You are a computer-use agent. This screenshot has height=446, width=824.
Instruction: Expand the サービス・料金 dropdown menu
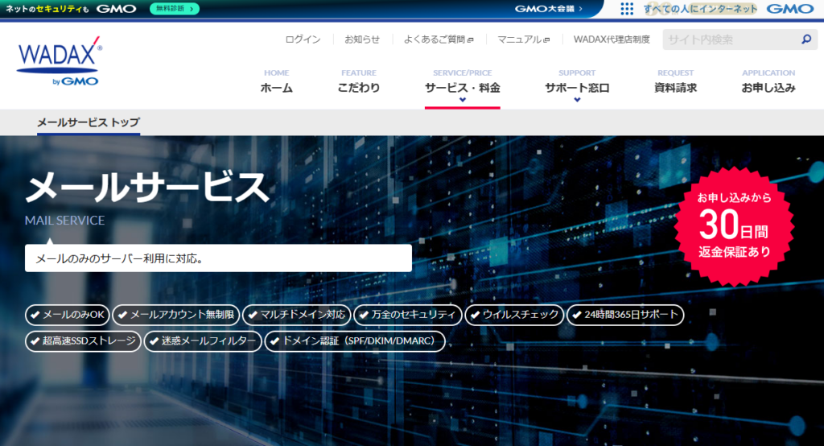[462, 88]
